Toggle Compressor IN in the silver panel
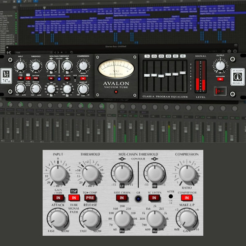Image resolution: width=246 pixels, height=246 pixels. 187,198
